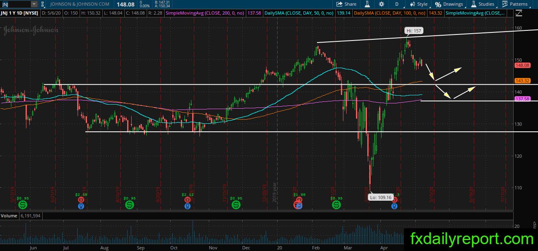Viewport: 538px width, 251px height.
Task: Click the 137.58 value in study header
Action: point(254,13)
